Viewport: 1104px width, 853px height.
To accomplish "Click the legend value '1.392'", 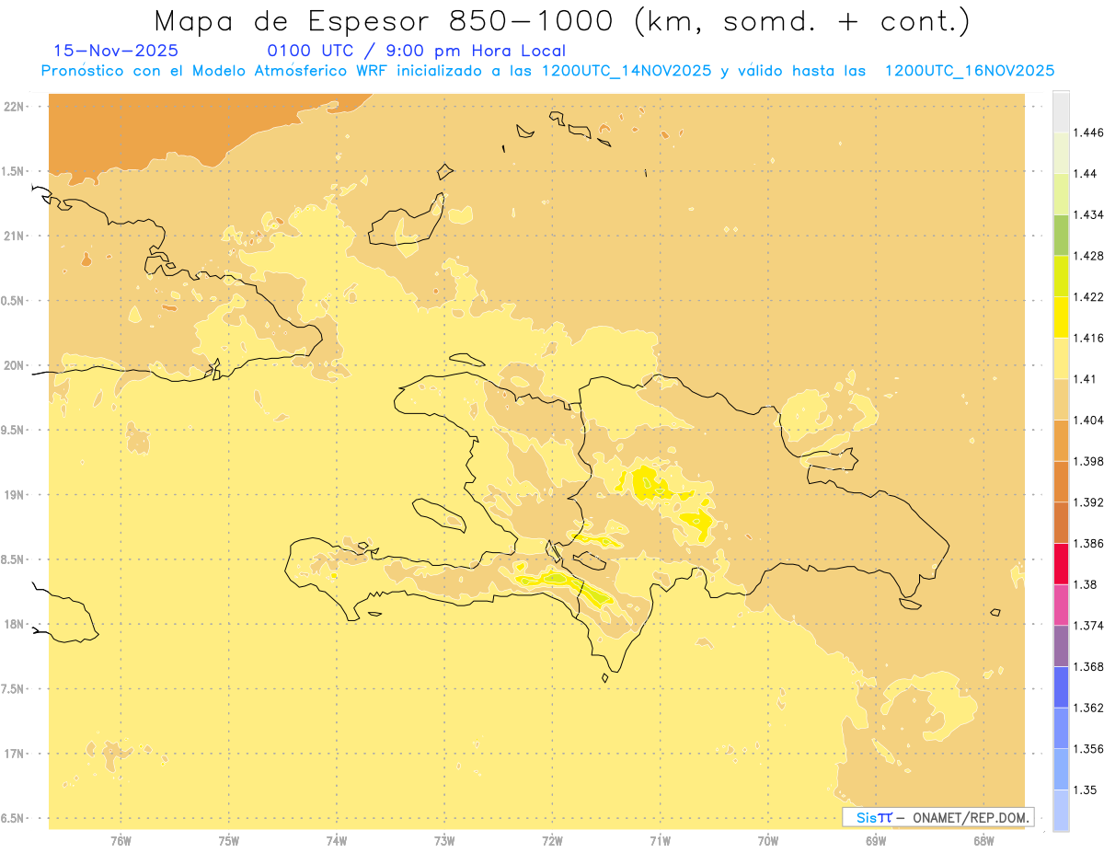I will click(1089, 502).
